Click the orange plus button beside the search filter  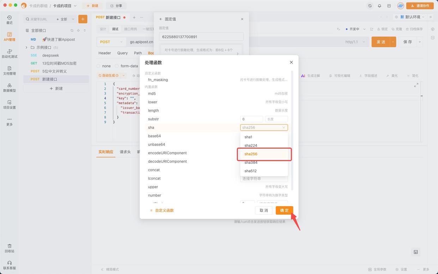83,19
